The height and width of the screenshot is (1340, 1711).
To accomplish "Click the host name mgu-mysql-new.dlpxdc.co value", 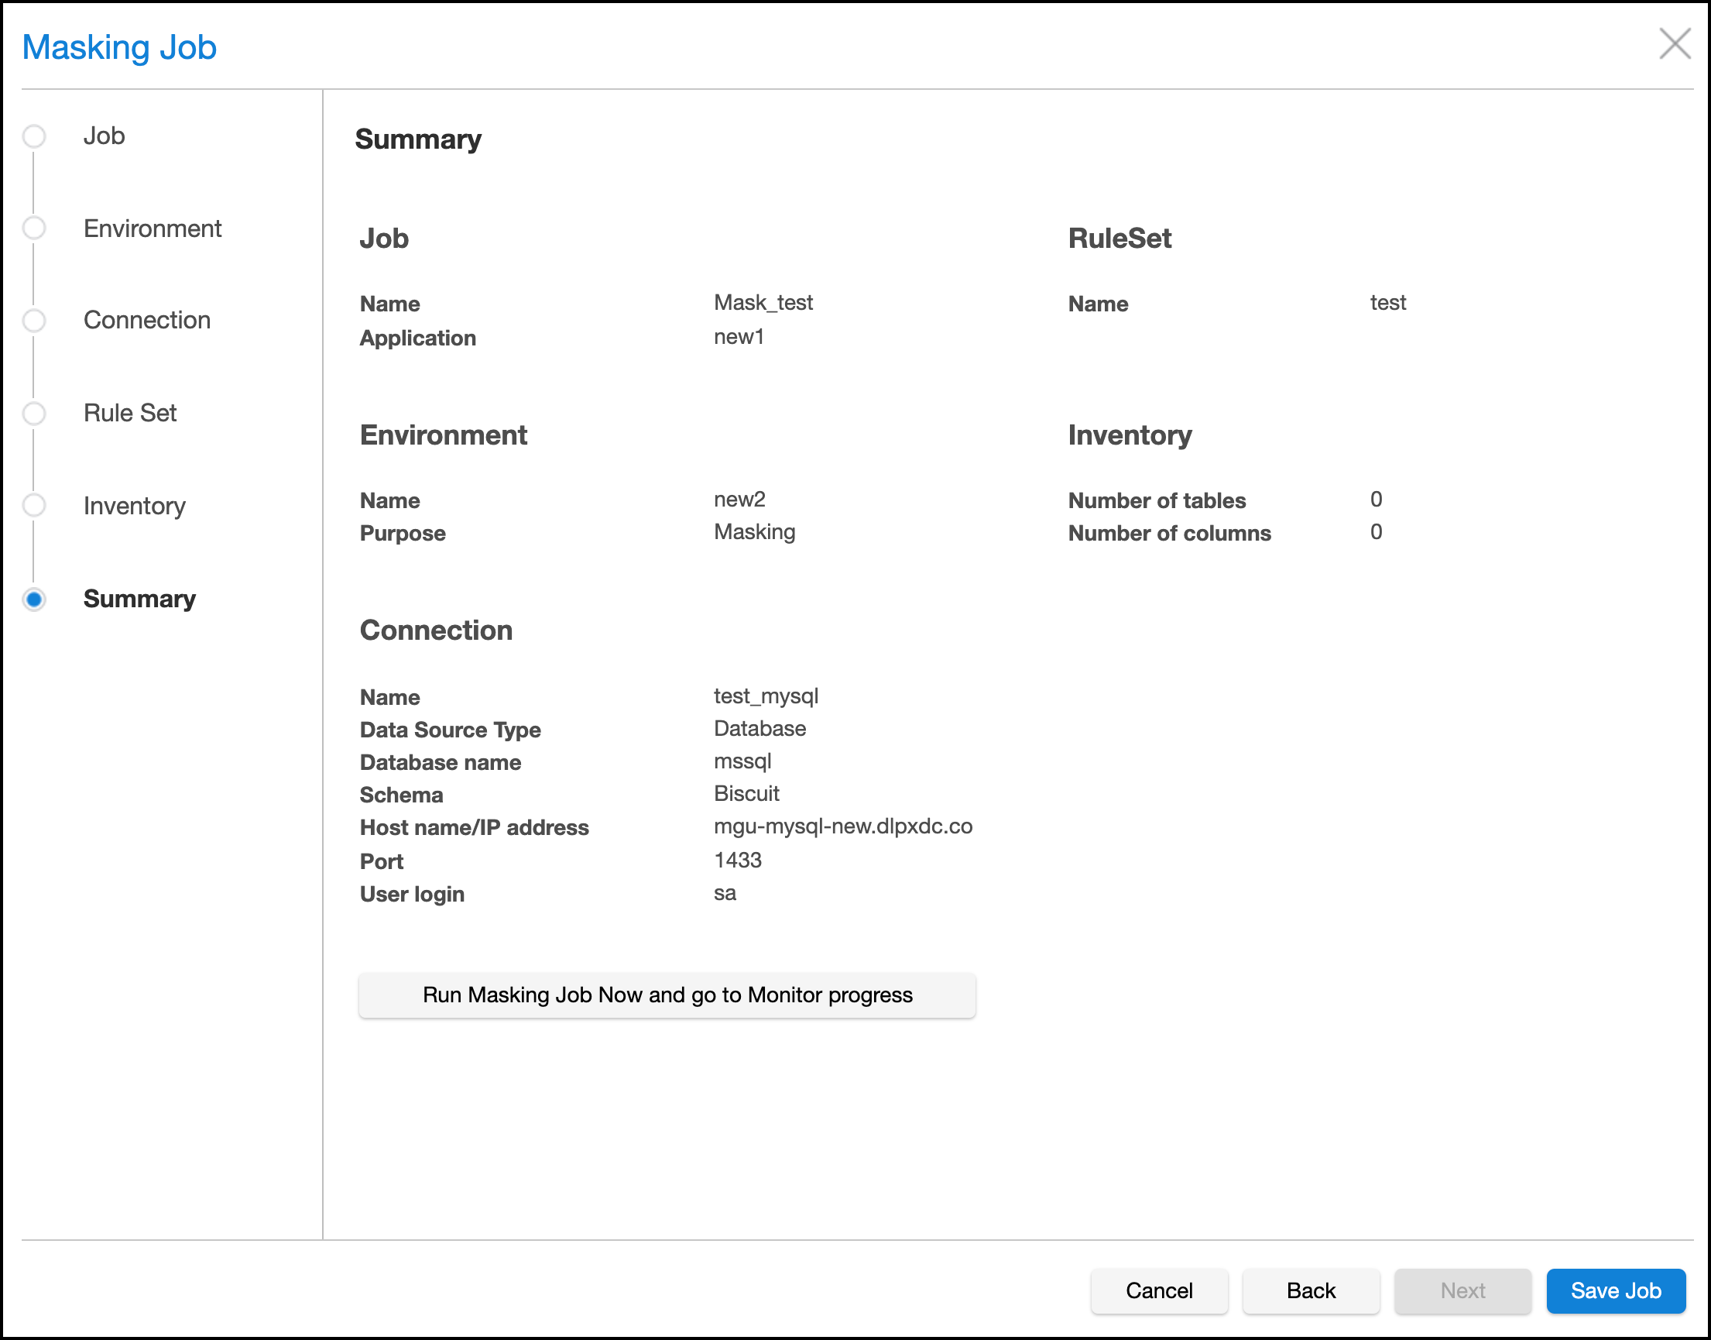I will click(x=842, y=826).
